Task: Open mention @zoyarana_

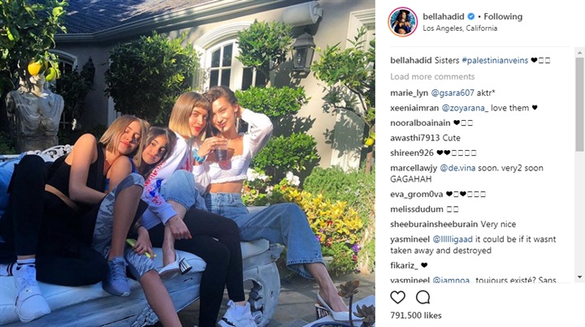Action: pos(465,108)
